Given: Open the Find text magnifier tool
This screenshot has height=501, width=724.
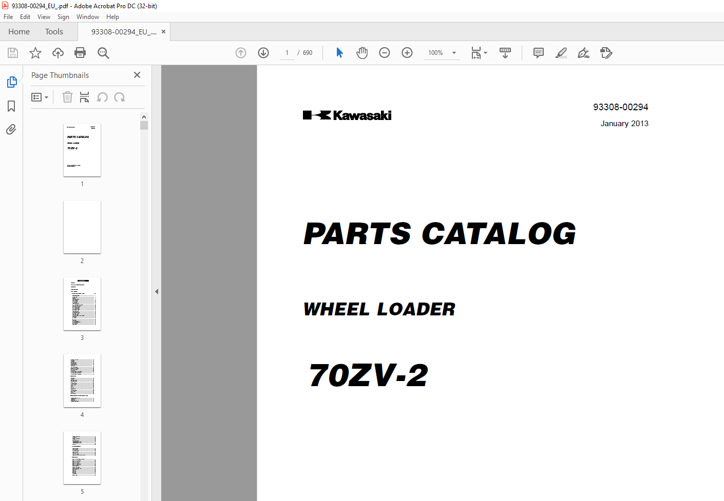Looking at the screenshot, I should [103, 53].
